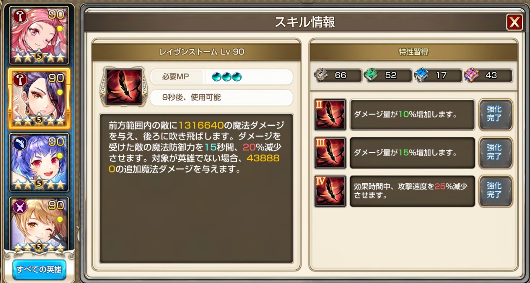Click the purple book icon showing 43

(472, 75)
